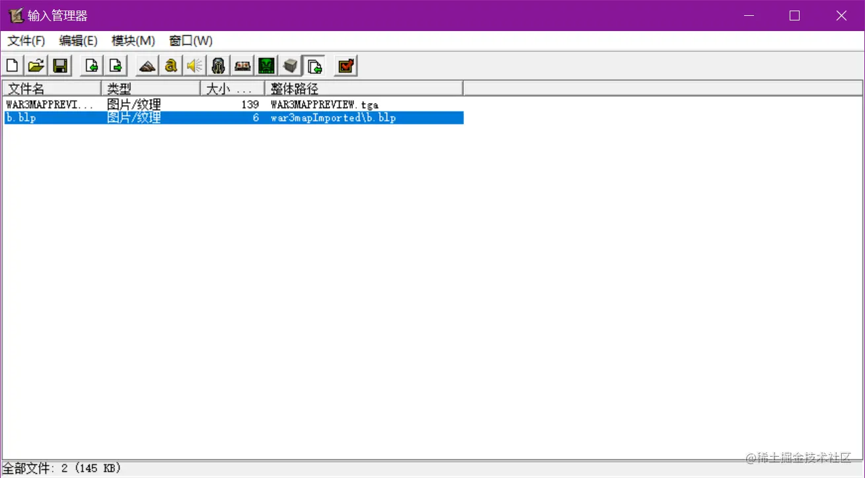
Task: Click the status bar text 全部文件: 2 (145 KB)
Action: tap(62, 468)
